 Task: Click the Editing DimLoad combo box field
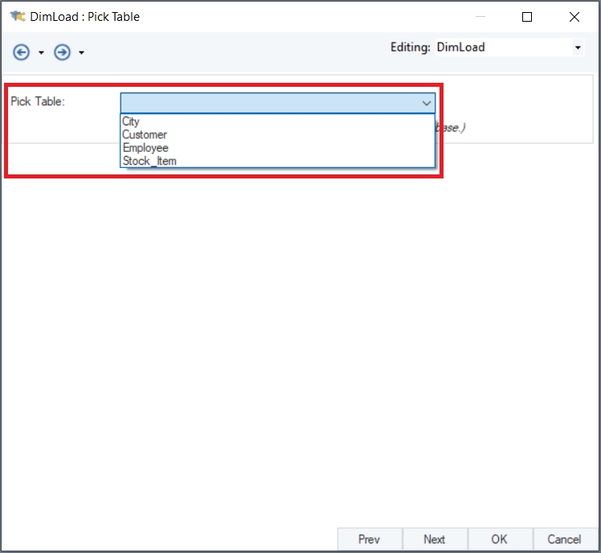(509, 47)
